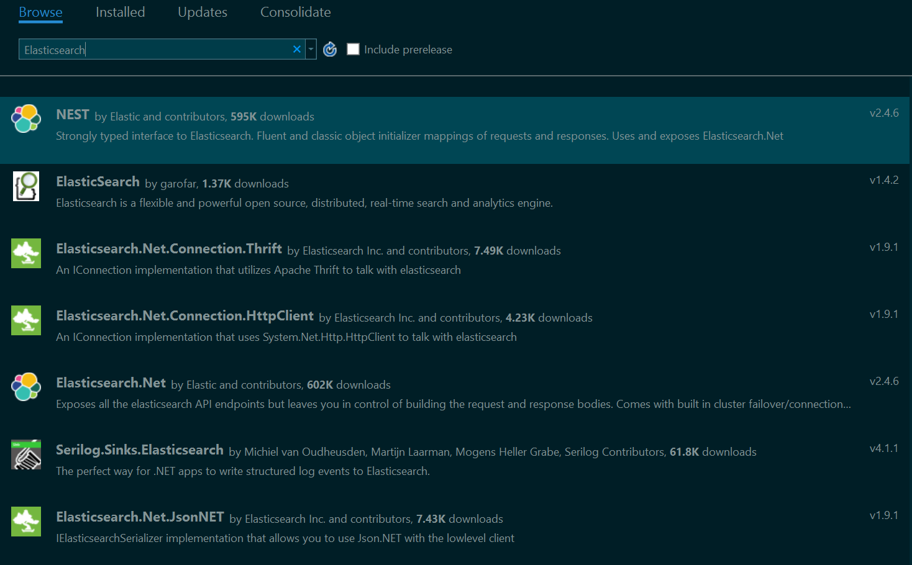Click the Elasticsearch.Net package logo icon

coord(26,387)
